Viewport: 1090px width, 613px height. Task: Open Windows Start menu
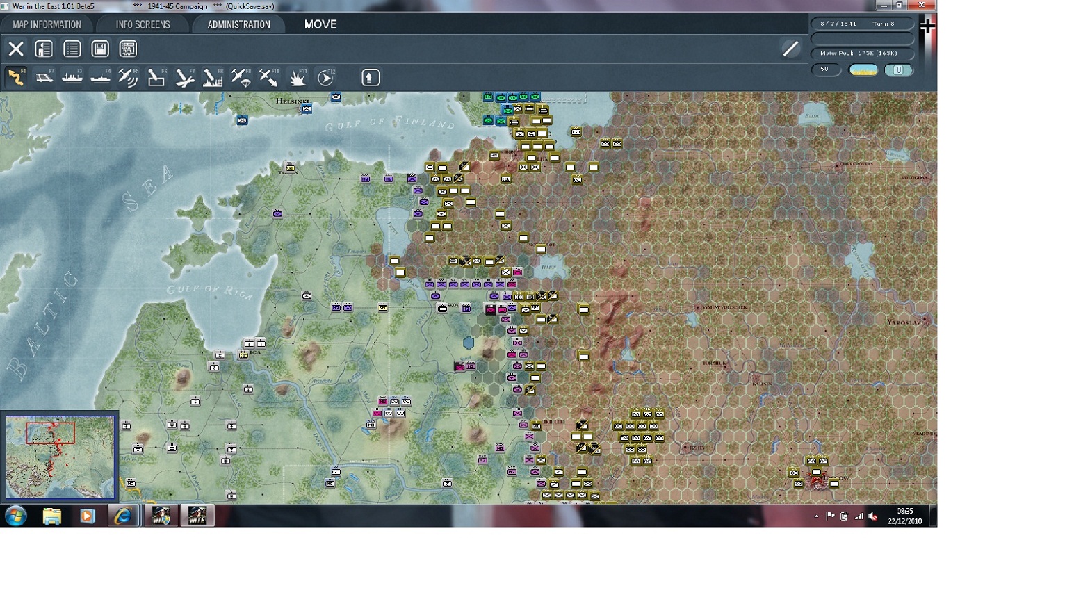[x=16, y=516]
